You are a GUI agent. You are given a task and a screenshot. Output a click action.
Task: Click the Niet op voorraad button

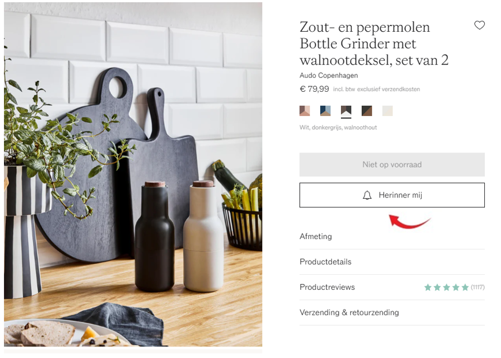click(392, 165)
